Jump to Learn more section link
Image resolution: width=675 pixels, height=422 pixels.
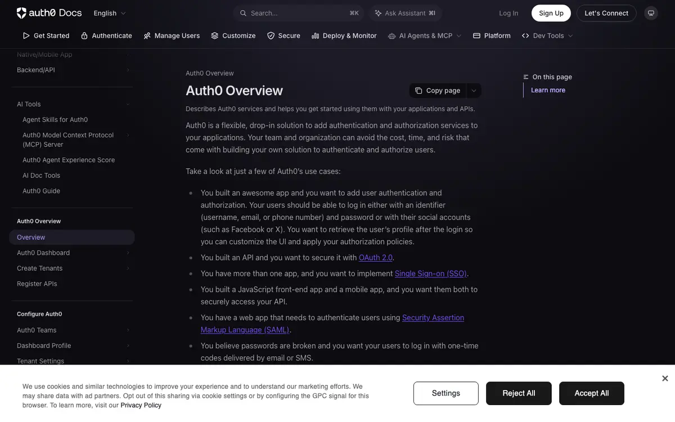pos(548,90)
